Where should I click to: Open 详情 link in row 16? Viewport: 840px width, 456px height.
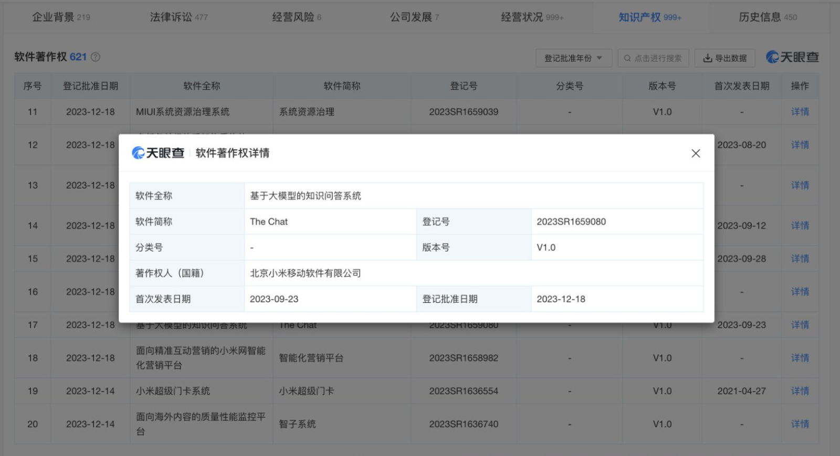(x=800, y=292)
